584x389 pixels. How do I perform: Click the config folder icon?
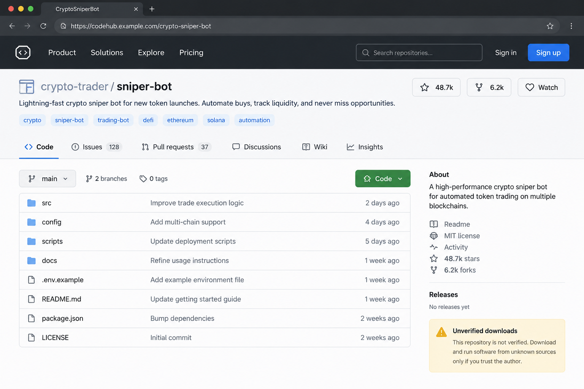pos(32,222)
